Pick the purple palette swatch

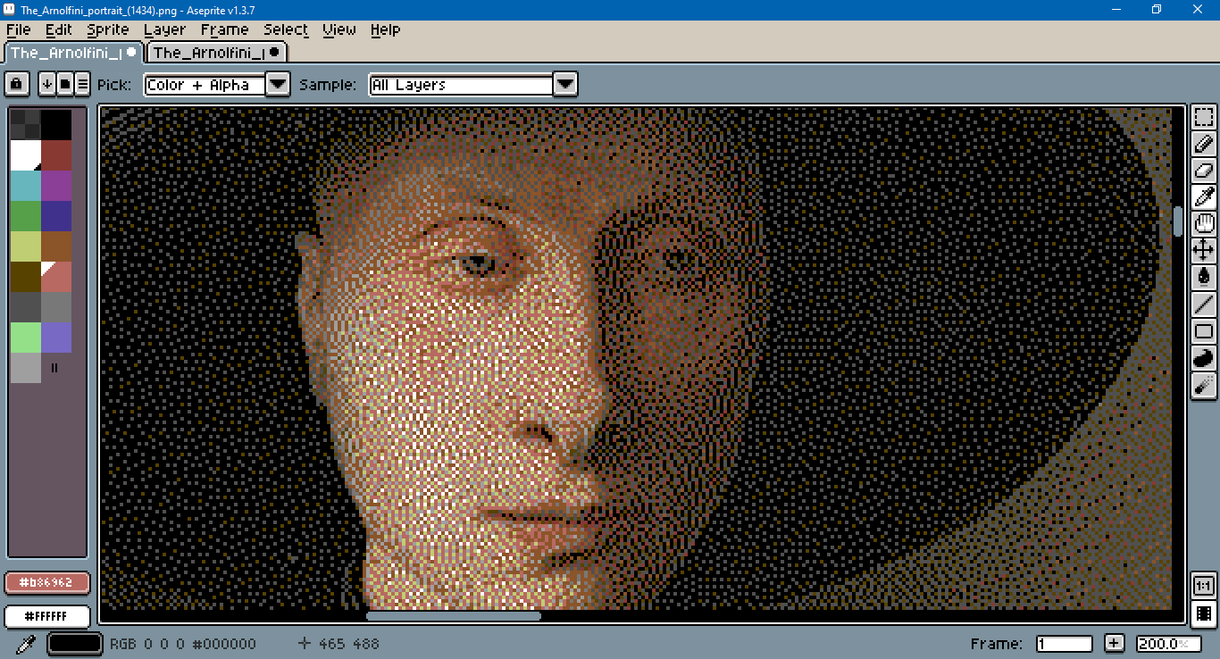[56, 186]
